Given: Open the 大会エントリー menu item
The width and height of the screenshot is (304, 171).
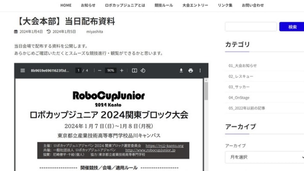Looking at the screenshot, I should [195, 5].
